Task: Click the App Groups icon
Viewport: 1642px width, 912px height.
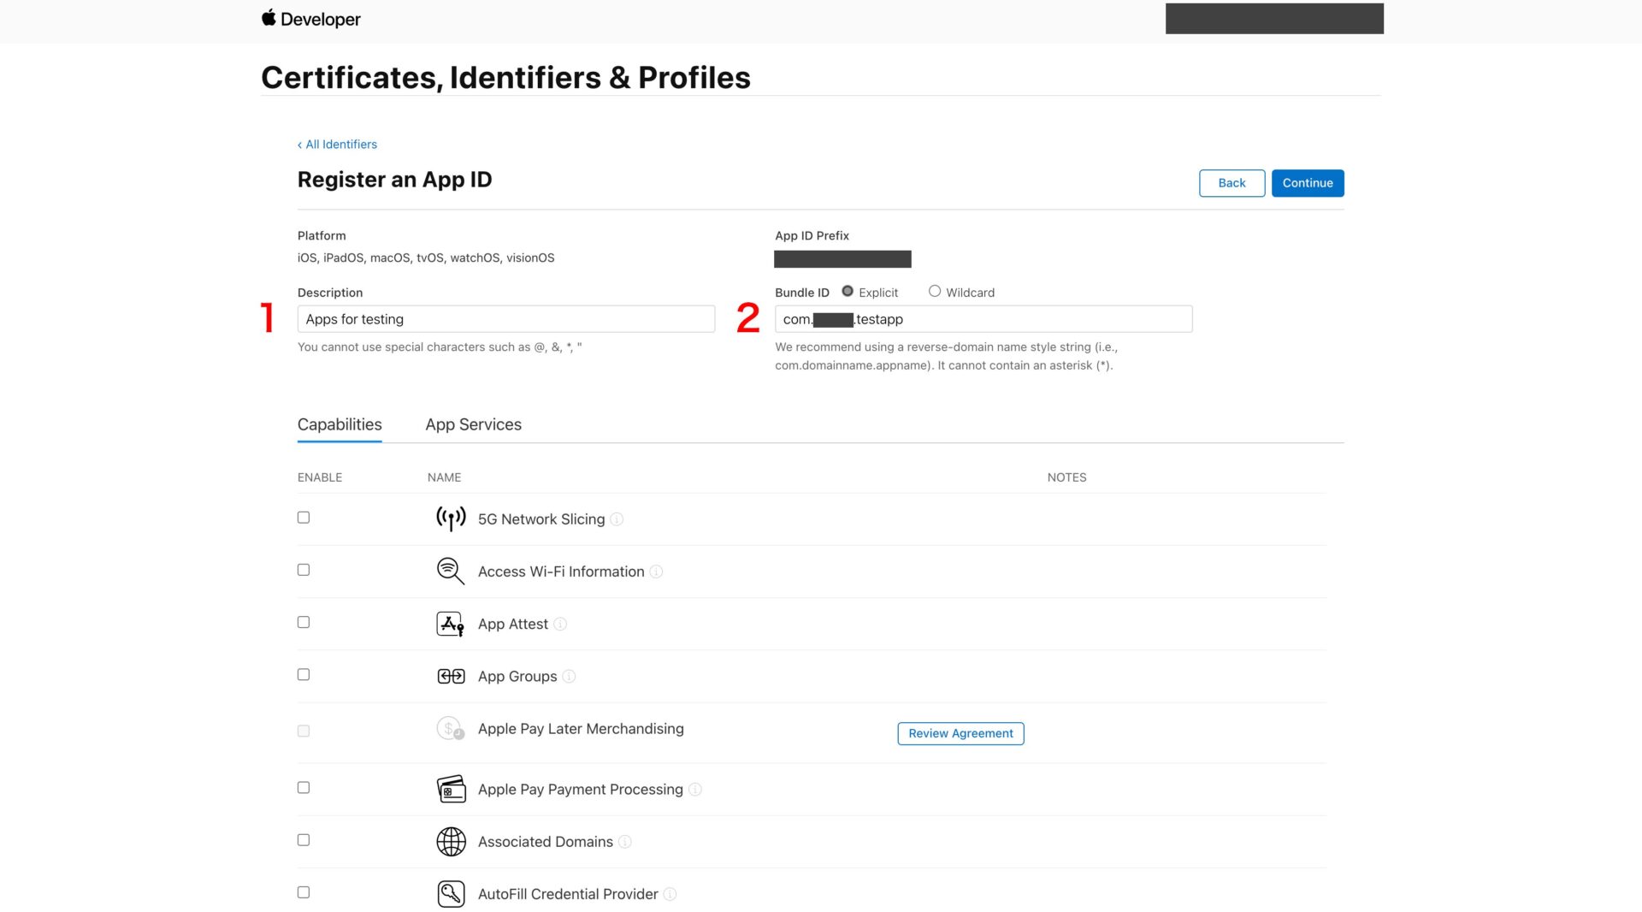Action: [450, 675]
